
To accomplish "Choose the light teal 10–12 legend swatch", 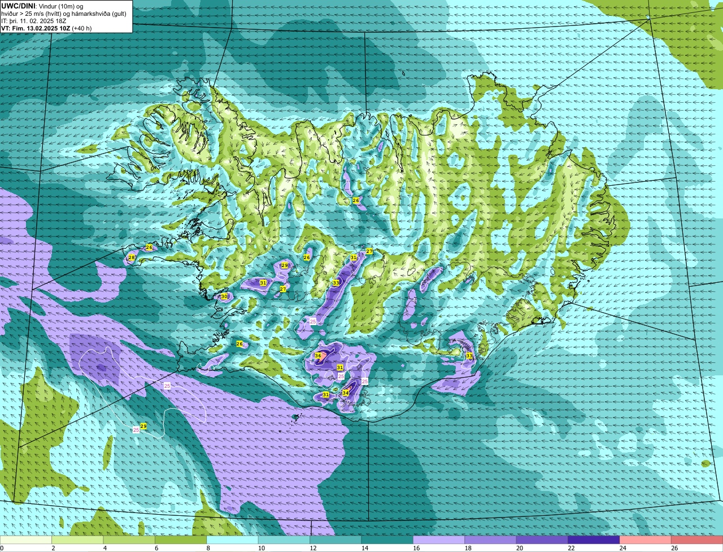I will click(x=285, y=540).
